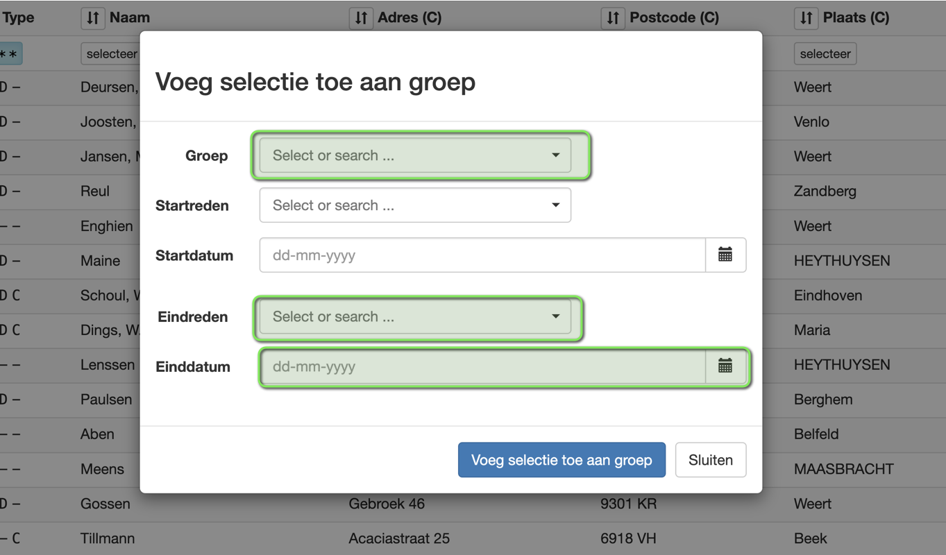Select the Tillmann row in the table

pyautogui.click(x=473, y=538)
